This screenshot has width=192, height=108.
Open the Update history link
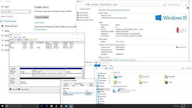click(39, 23)
